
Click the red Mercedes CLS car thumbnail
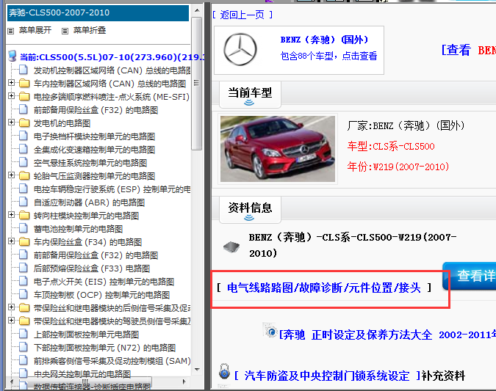click(x=278, y=149)
